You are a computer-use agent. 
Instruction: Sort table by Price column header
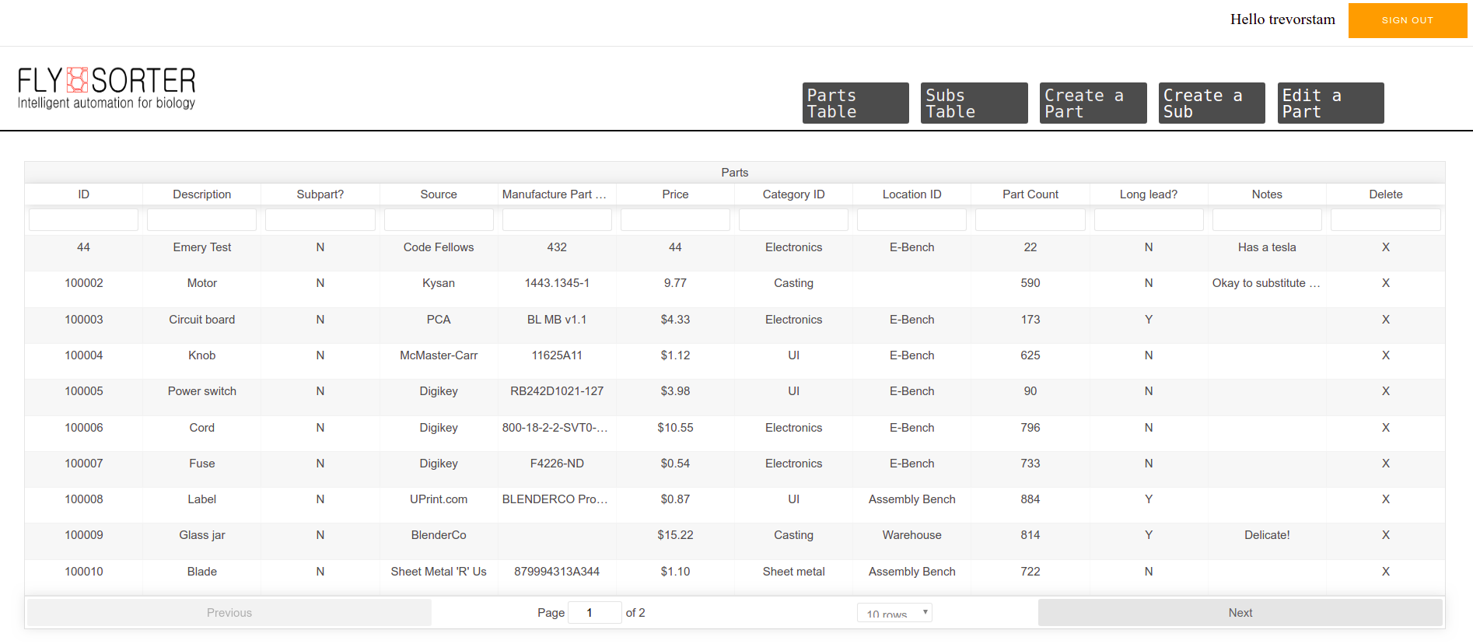click(675, 194)
